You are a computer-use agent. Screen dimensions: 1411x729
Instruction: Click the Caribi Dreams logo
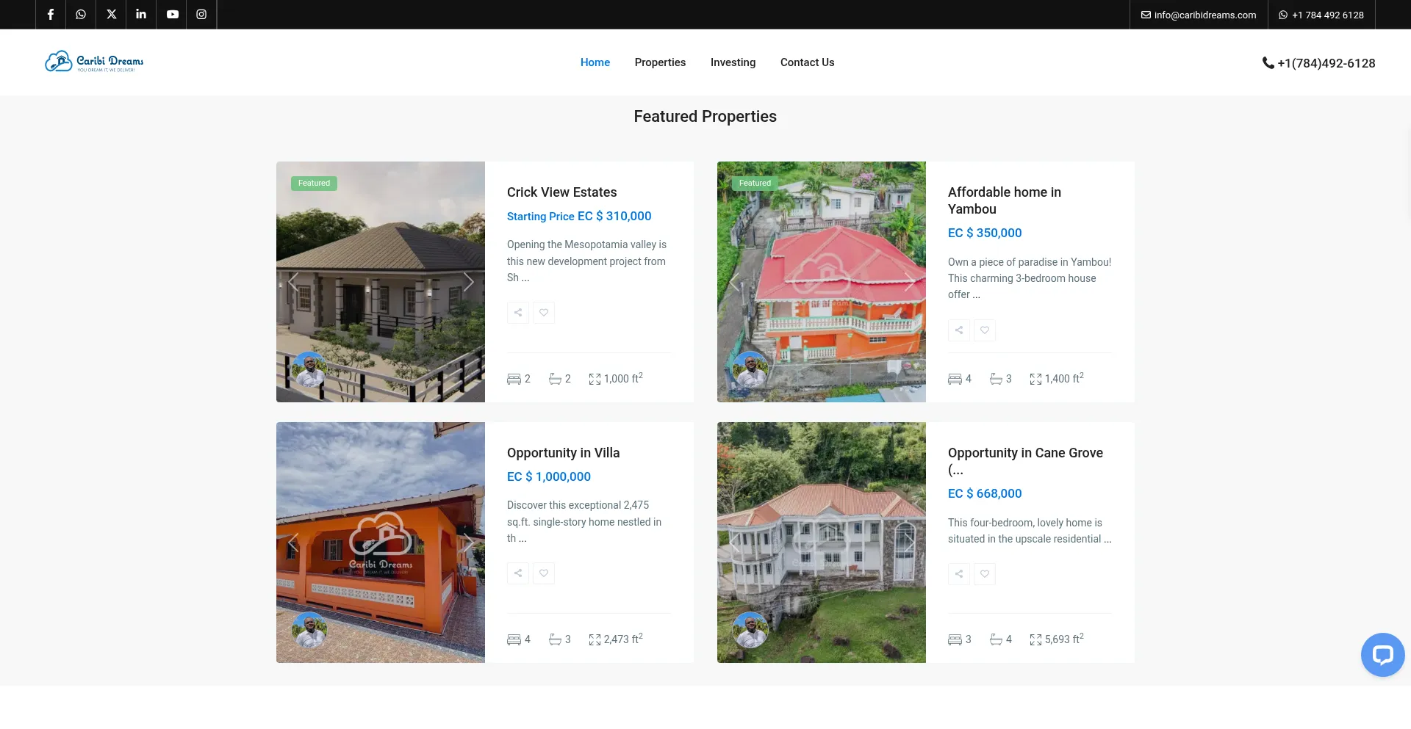click(94, 62)
